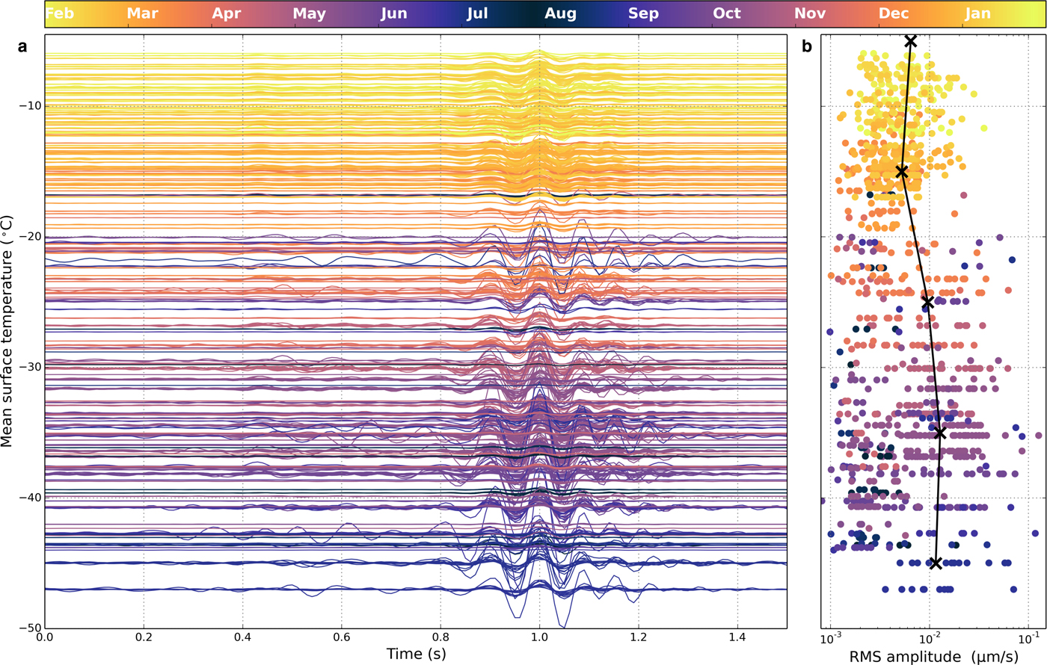Click the black X marker at −35 °C
The image size is (1047, 665).
[940, 433]
